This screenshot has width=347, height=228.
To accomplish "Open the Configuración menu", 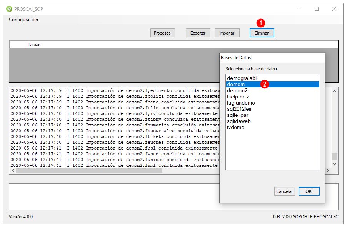I will tap(23, 20).
